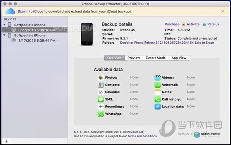Click the Reincubate logo

click(x=207, y=135)
